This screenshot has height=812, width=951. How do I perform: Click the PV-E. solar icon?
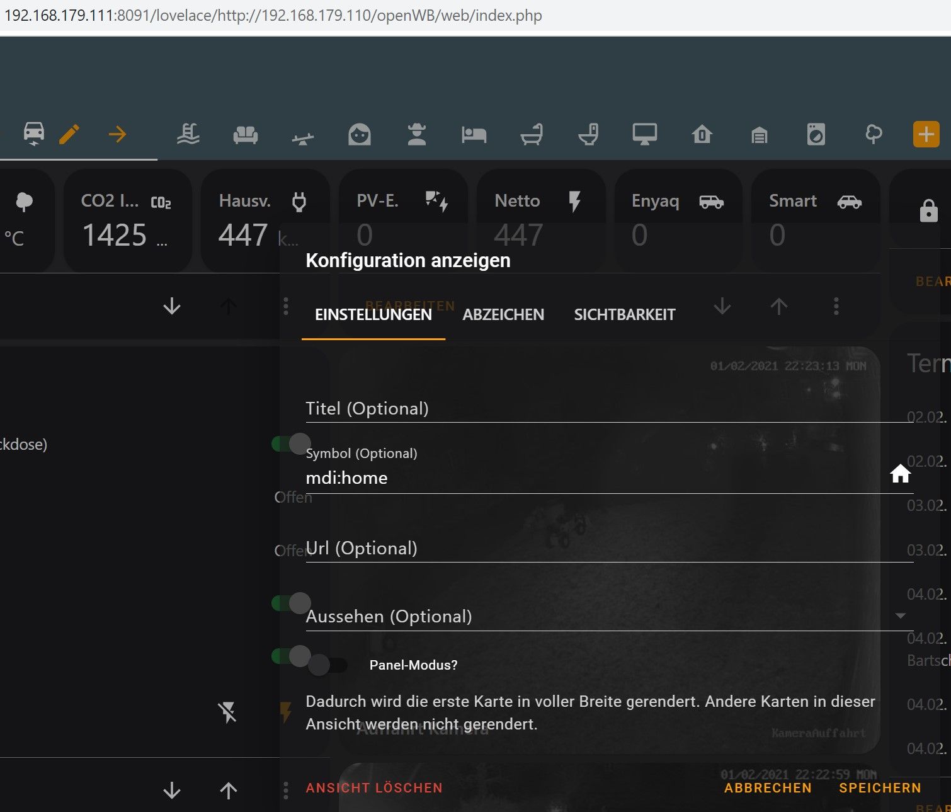pyautogui.click(x=436, y=201)
